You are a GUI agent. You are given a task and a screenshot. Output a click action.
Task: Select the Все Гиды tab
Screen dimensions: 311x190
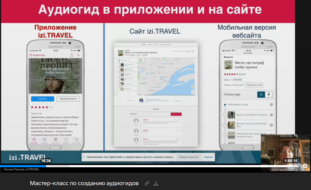click(34, 140)
